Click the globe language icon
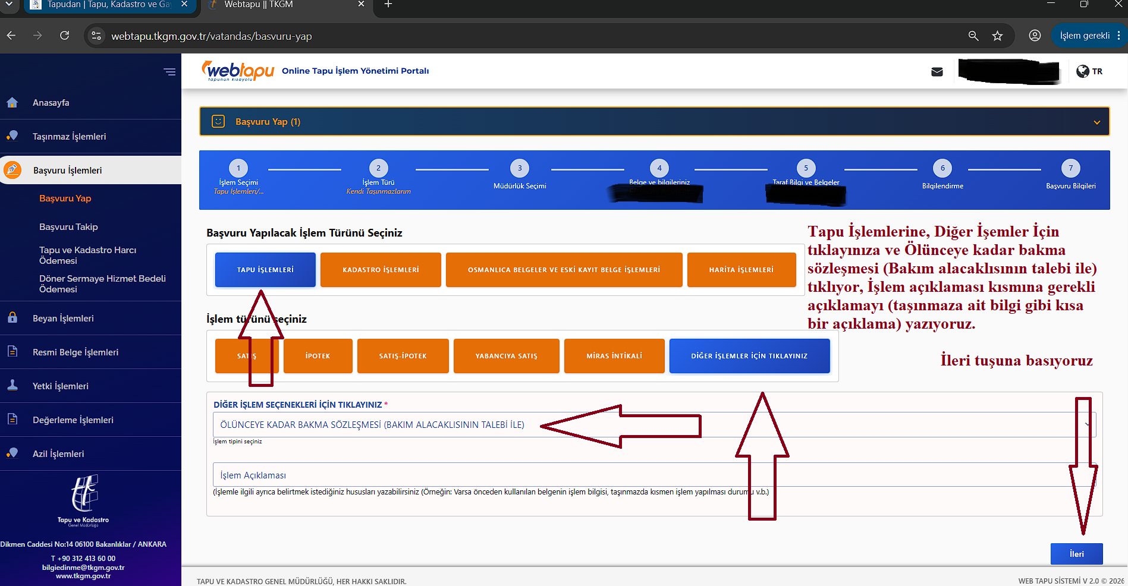The height and width of the screenshot is (586, 1128). [x=1083, y=71]
